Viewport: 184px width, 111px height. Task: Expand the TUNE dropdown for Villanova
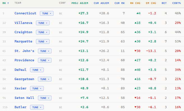tap(43, 23)
